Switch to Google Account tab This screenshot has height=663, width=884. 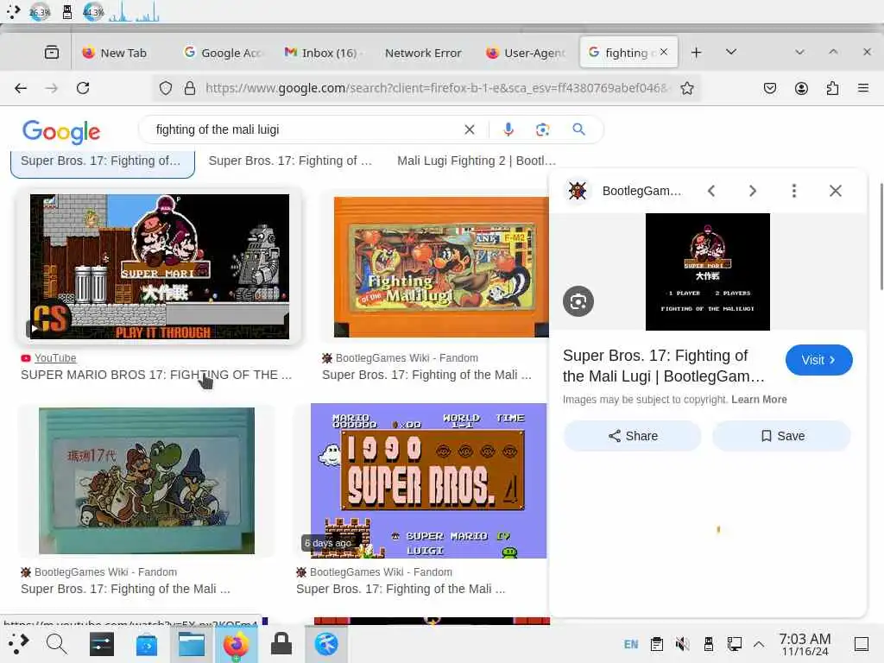click(223, 53)
